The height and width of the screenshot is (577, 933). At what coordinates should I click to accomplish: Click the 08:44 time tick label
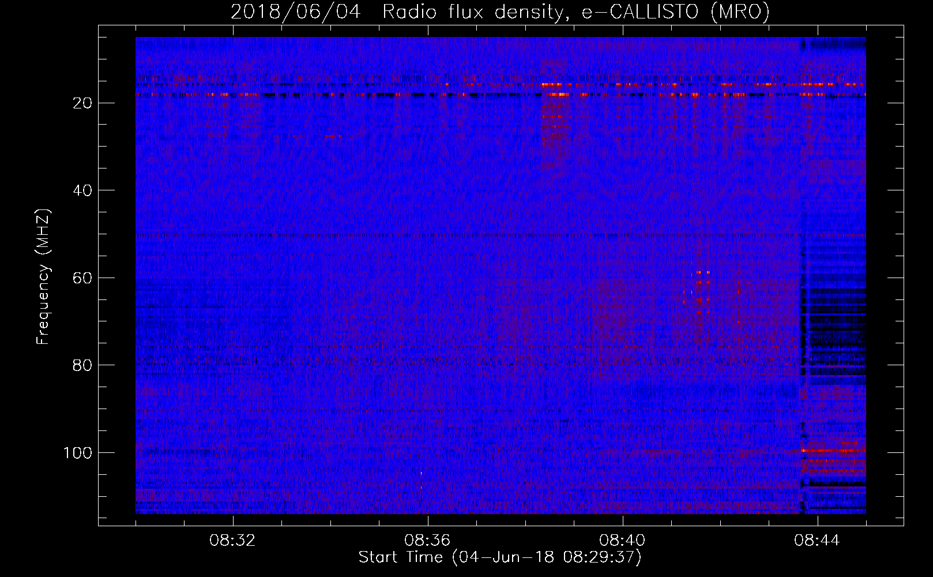pos(817,541)
